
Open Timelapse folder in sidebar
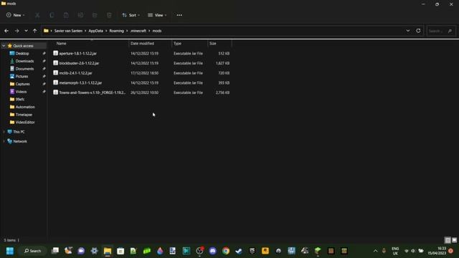click(24, 115)
